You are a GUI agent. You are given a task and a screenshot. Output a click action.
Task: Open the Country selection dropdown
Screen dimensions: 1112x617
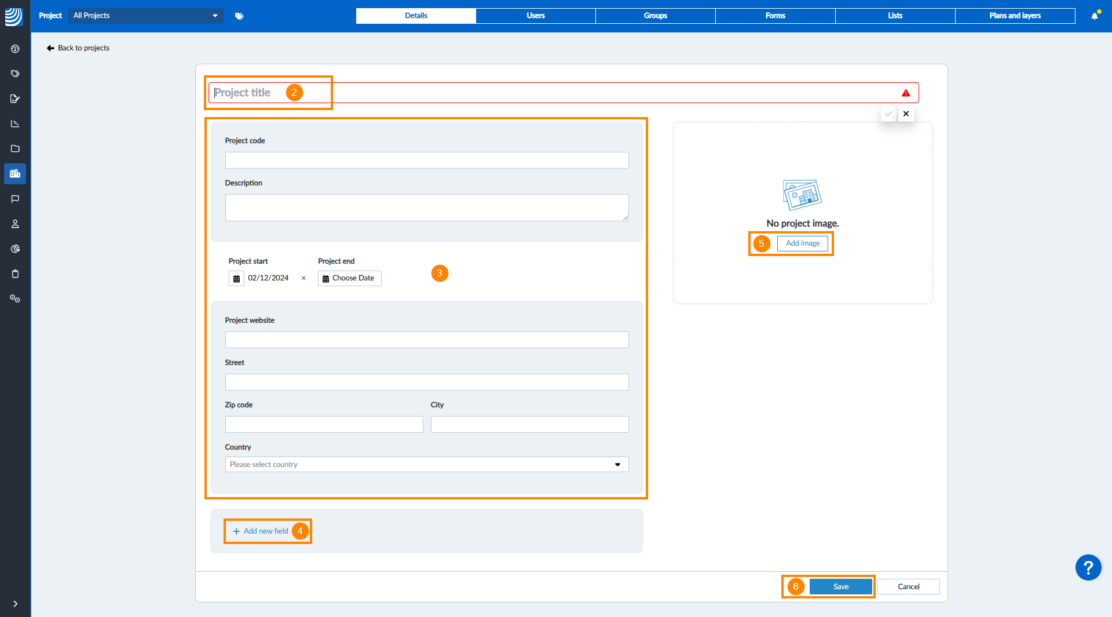click(426, 464)
